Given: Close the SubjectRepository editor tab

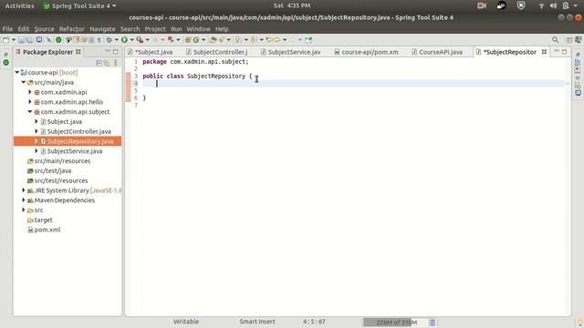Looking at the screenshot, I should tap(544, 52).
